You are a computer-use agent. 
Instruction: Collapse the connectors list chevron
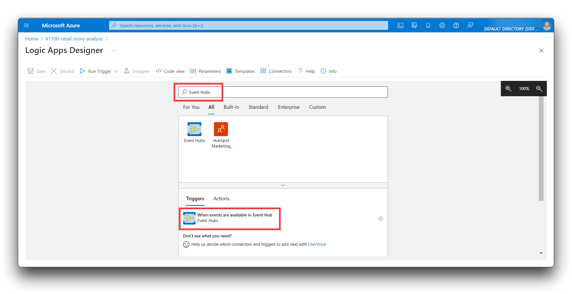283,185
